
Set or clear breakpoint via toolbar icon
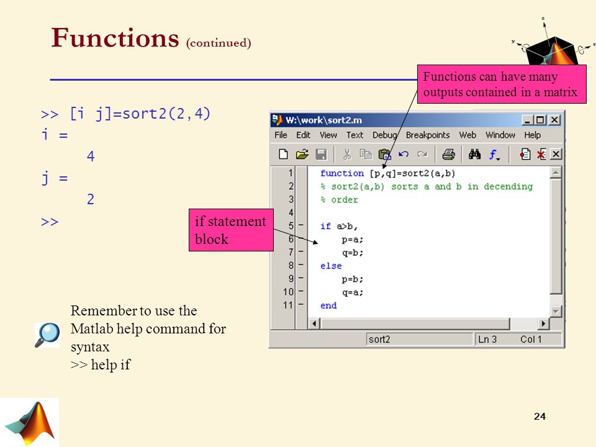pyautogui.click(x=525, y=155)
